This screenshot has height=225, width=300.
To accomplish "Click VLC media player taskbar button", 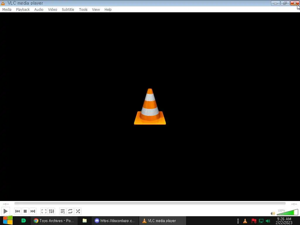I will (162, 221).
